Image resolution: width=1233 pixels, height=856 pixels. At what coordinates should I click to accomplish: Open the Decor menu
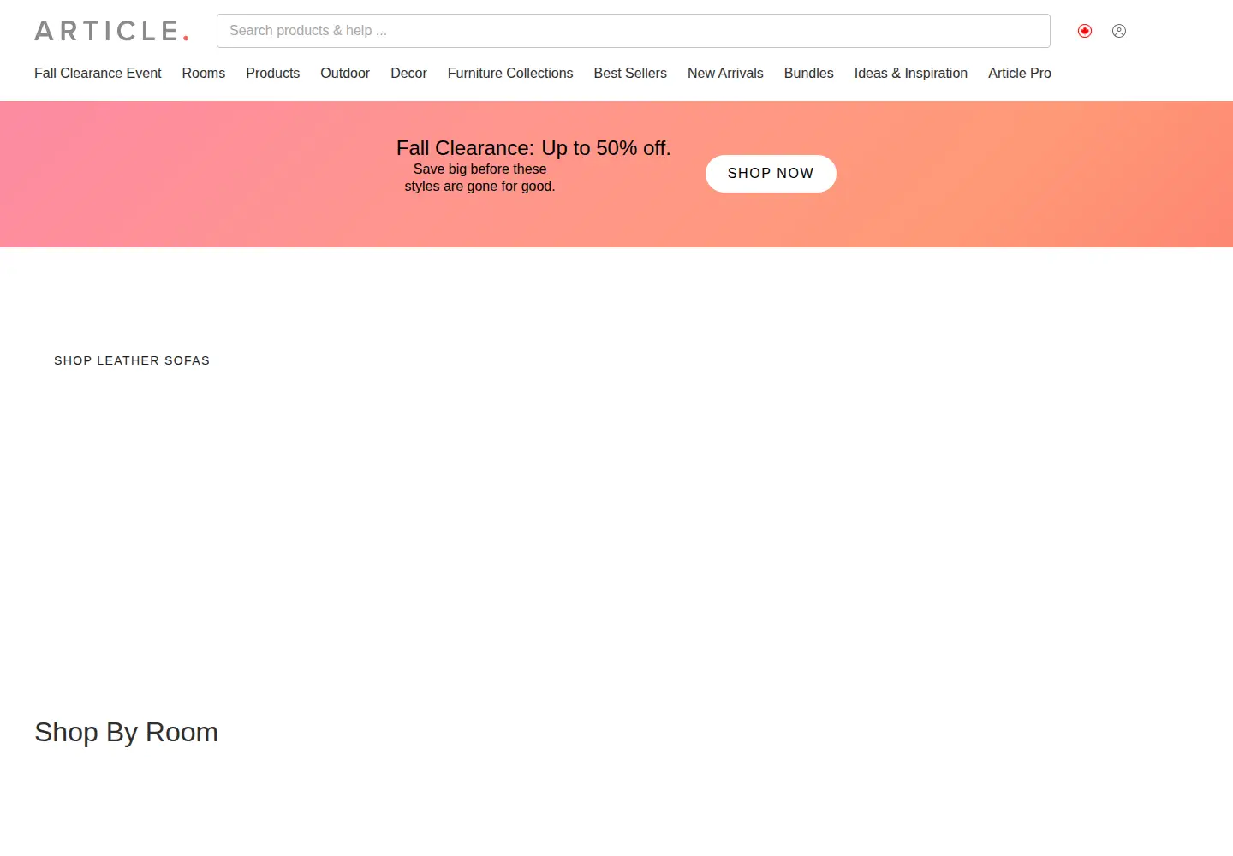[408, 74]
